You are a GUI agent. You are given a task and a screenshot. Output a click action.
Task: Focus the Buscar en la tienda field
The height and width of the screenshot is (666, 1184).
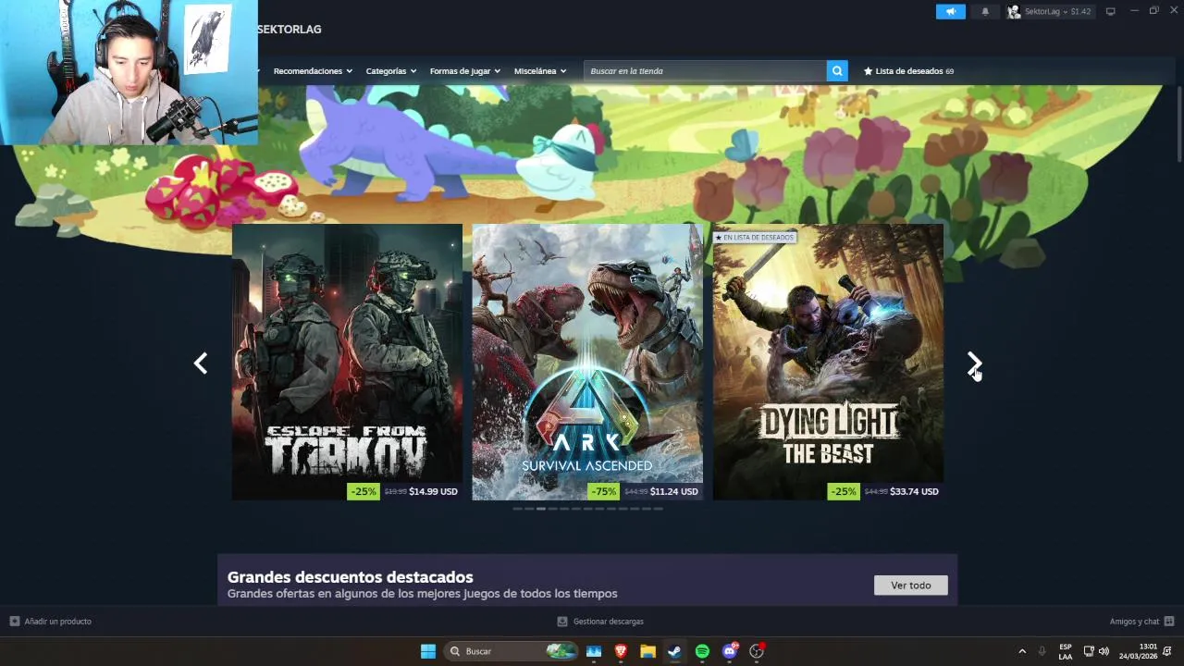click(x=705, y=71)
